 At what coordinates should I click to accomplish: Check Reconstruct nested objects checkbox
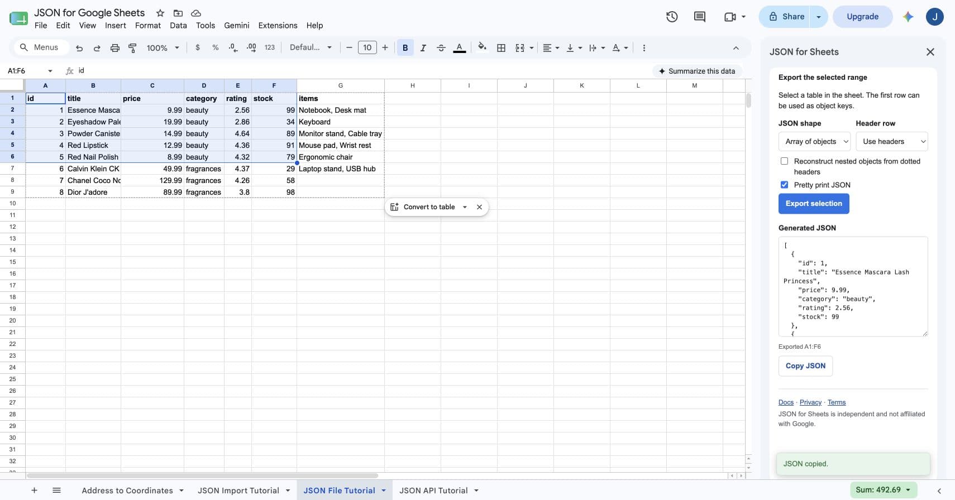pos(784,161)
